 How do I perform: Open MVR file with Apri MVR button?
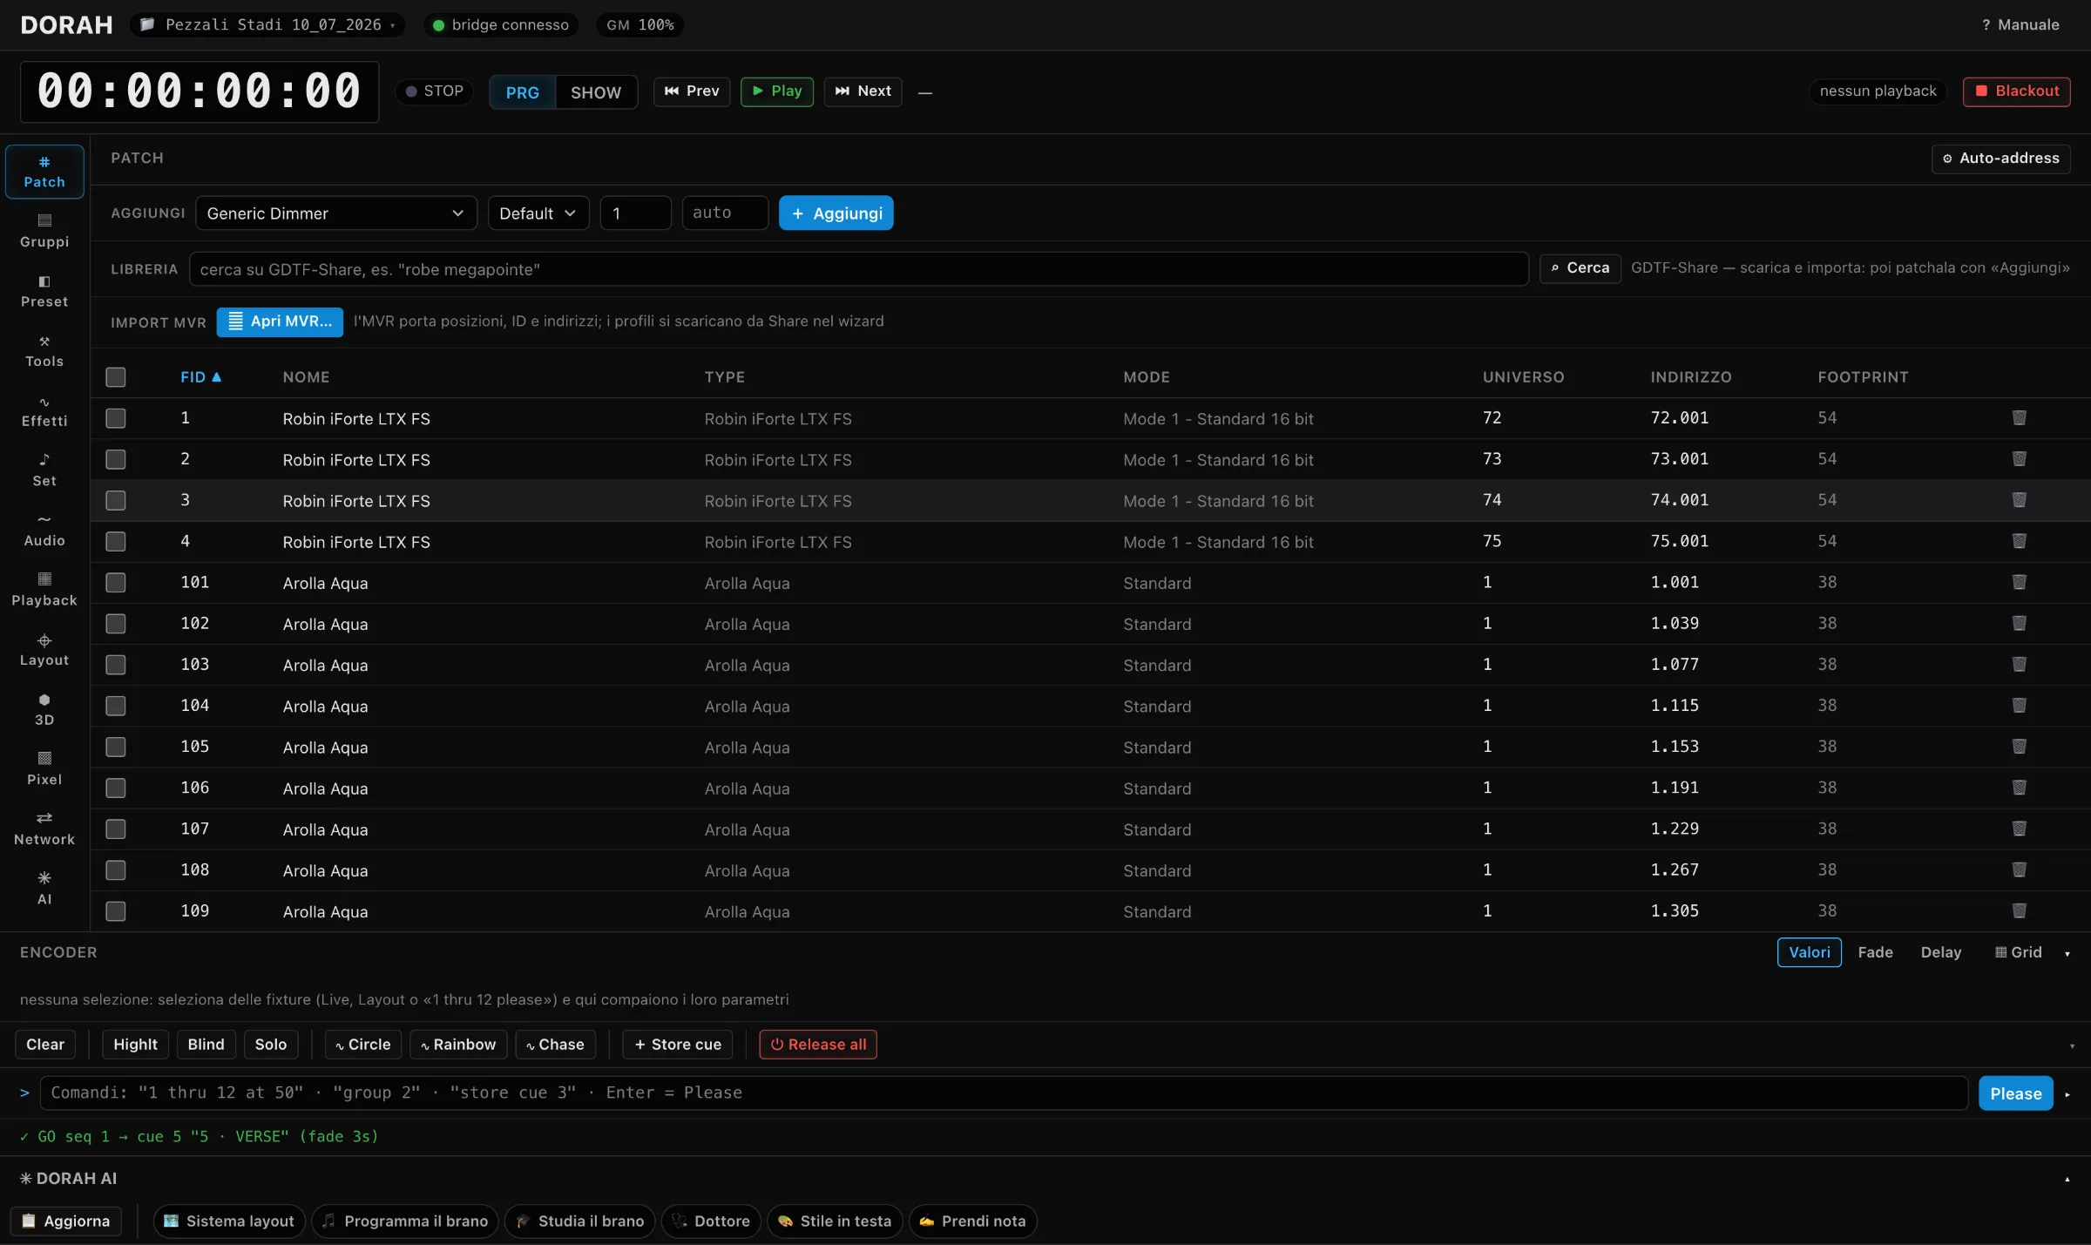click(x=280, y=321)
